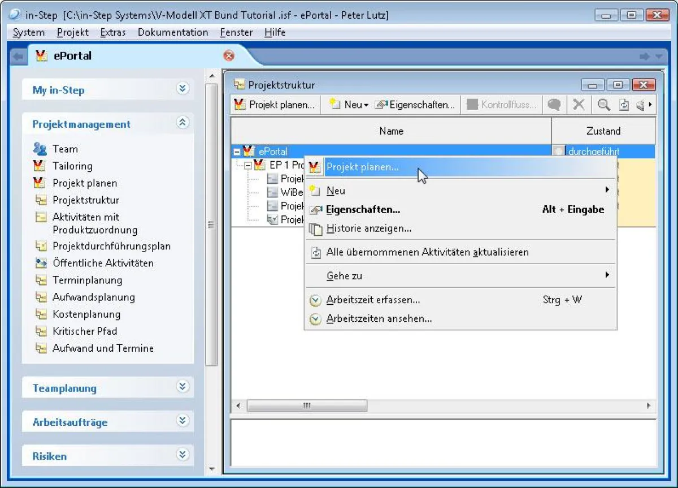Click the refresh activities toolbar icon

[624, 105]
